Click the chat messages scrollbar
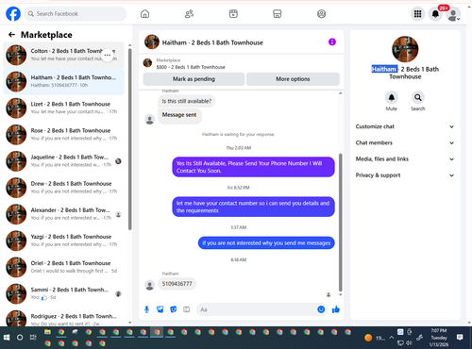The image size is (472, 349). point(340,223)
